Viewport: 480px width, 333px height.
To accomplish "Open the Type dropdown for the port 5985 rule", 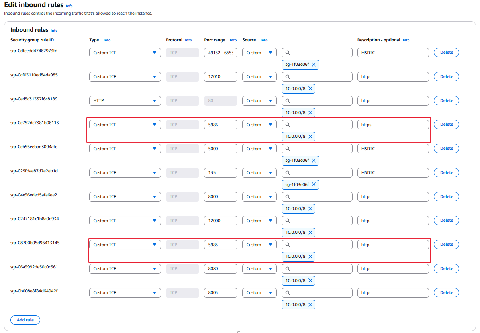I will [x=125, y=245].
